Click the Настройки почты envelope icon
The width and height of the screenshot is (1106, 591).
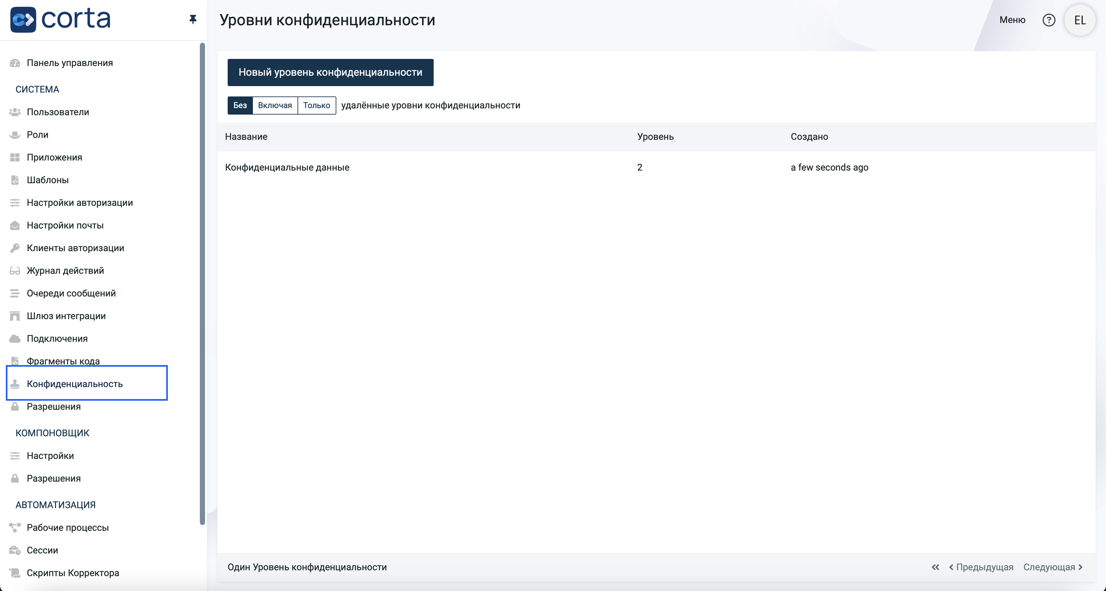tap(15, 225)
